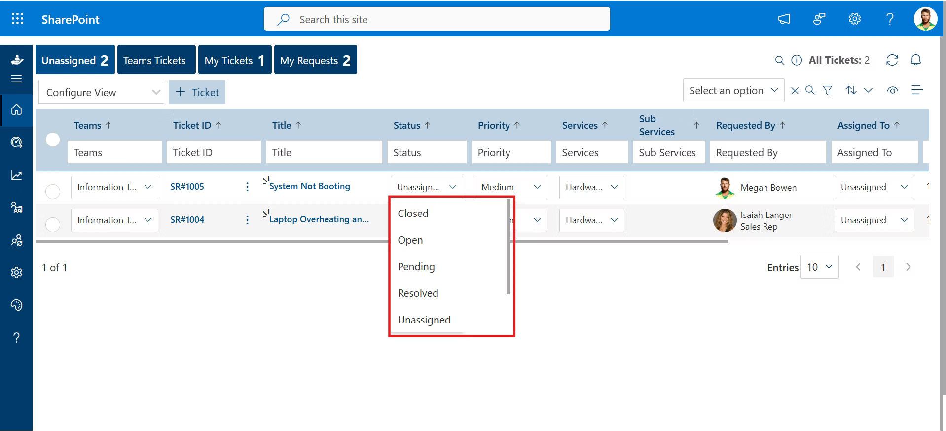Open System Not Booting title

coord(309,186)
